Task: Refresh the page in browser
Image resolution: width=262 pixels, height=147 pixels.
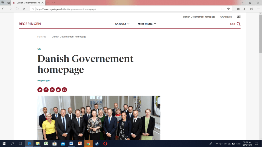Action: pyautogui.click(x=17, y=9)
